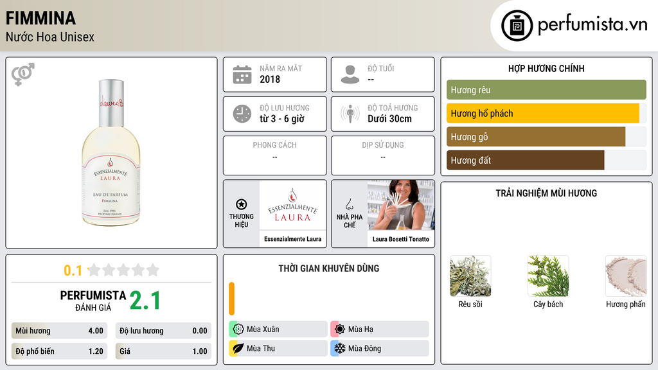The height and width of the screenshot is (370, 658).
Task: Click the 'từ 3 - 6 giờ' longevity value
Action: (282, 119)
